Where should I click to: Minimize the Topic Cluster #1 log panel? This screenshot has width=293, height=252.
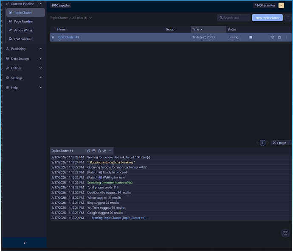click(110, 151)
